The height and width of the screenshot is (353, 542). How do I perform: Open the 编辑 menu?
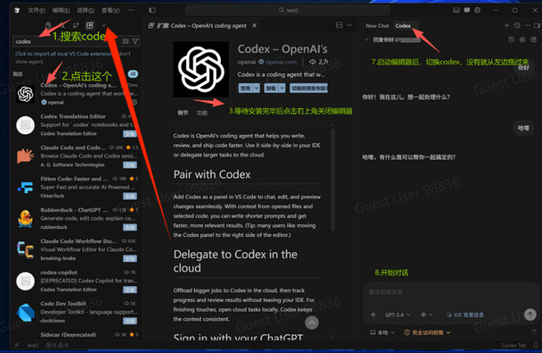pos(60,10)
